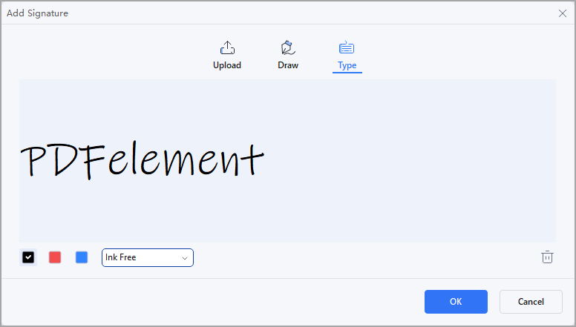Choose the black signature color

[x=28, y=257]
